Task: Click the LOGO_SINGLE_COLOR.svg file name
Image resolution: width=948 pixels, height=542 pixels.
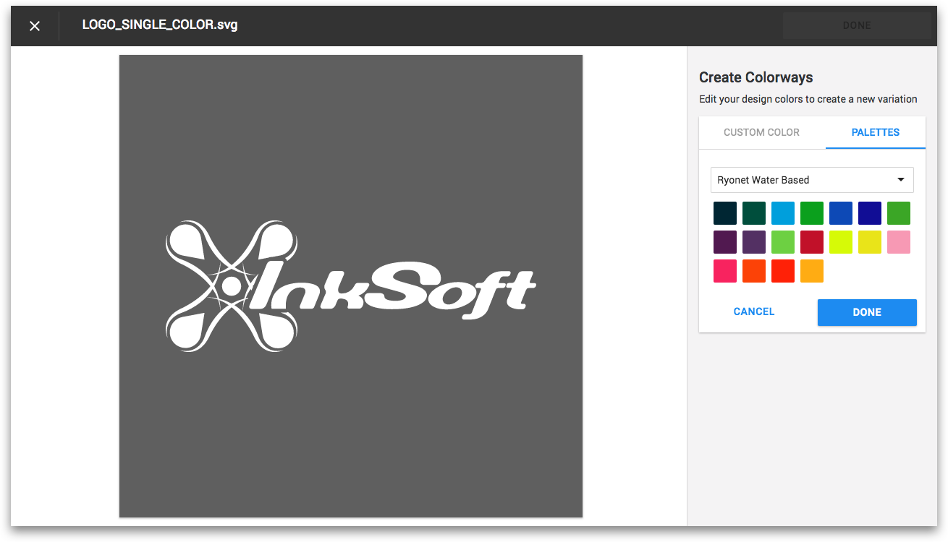Action: (160, 25)
